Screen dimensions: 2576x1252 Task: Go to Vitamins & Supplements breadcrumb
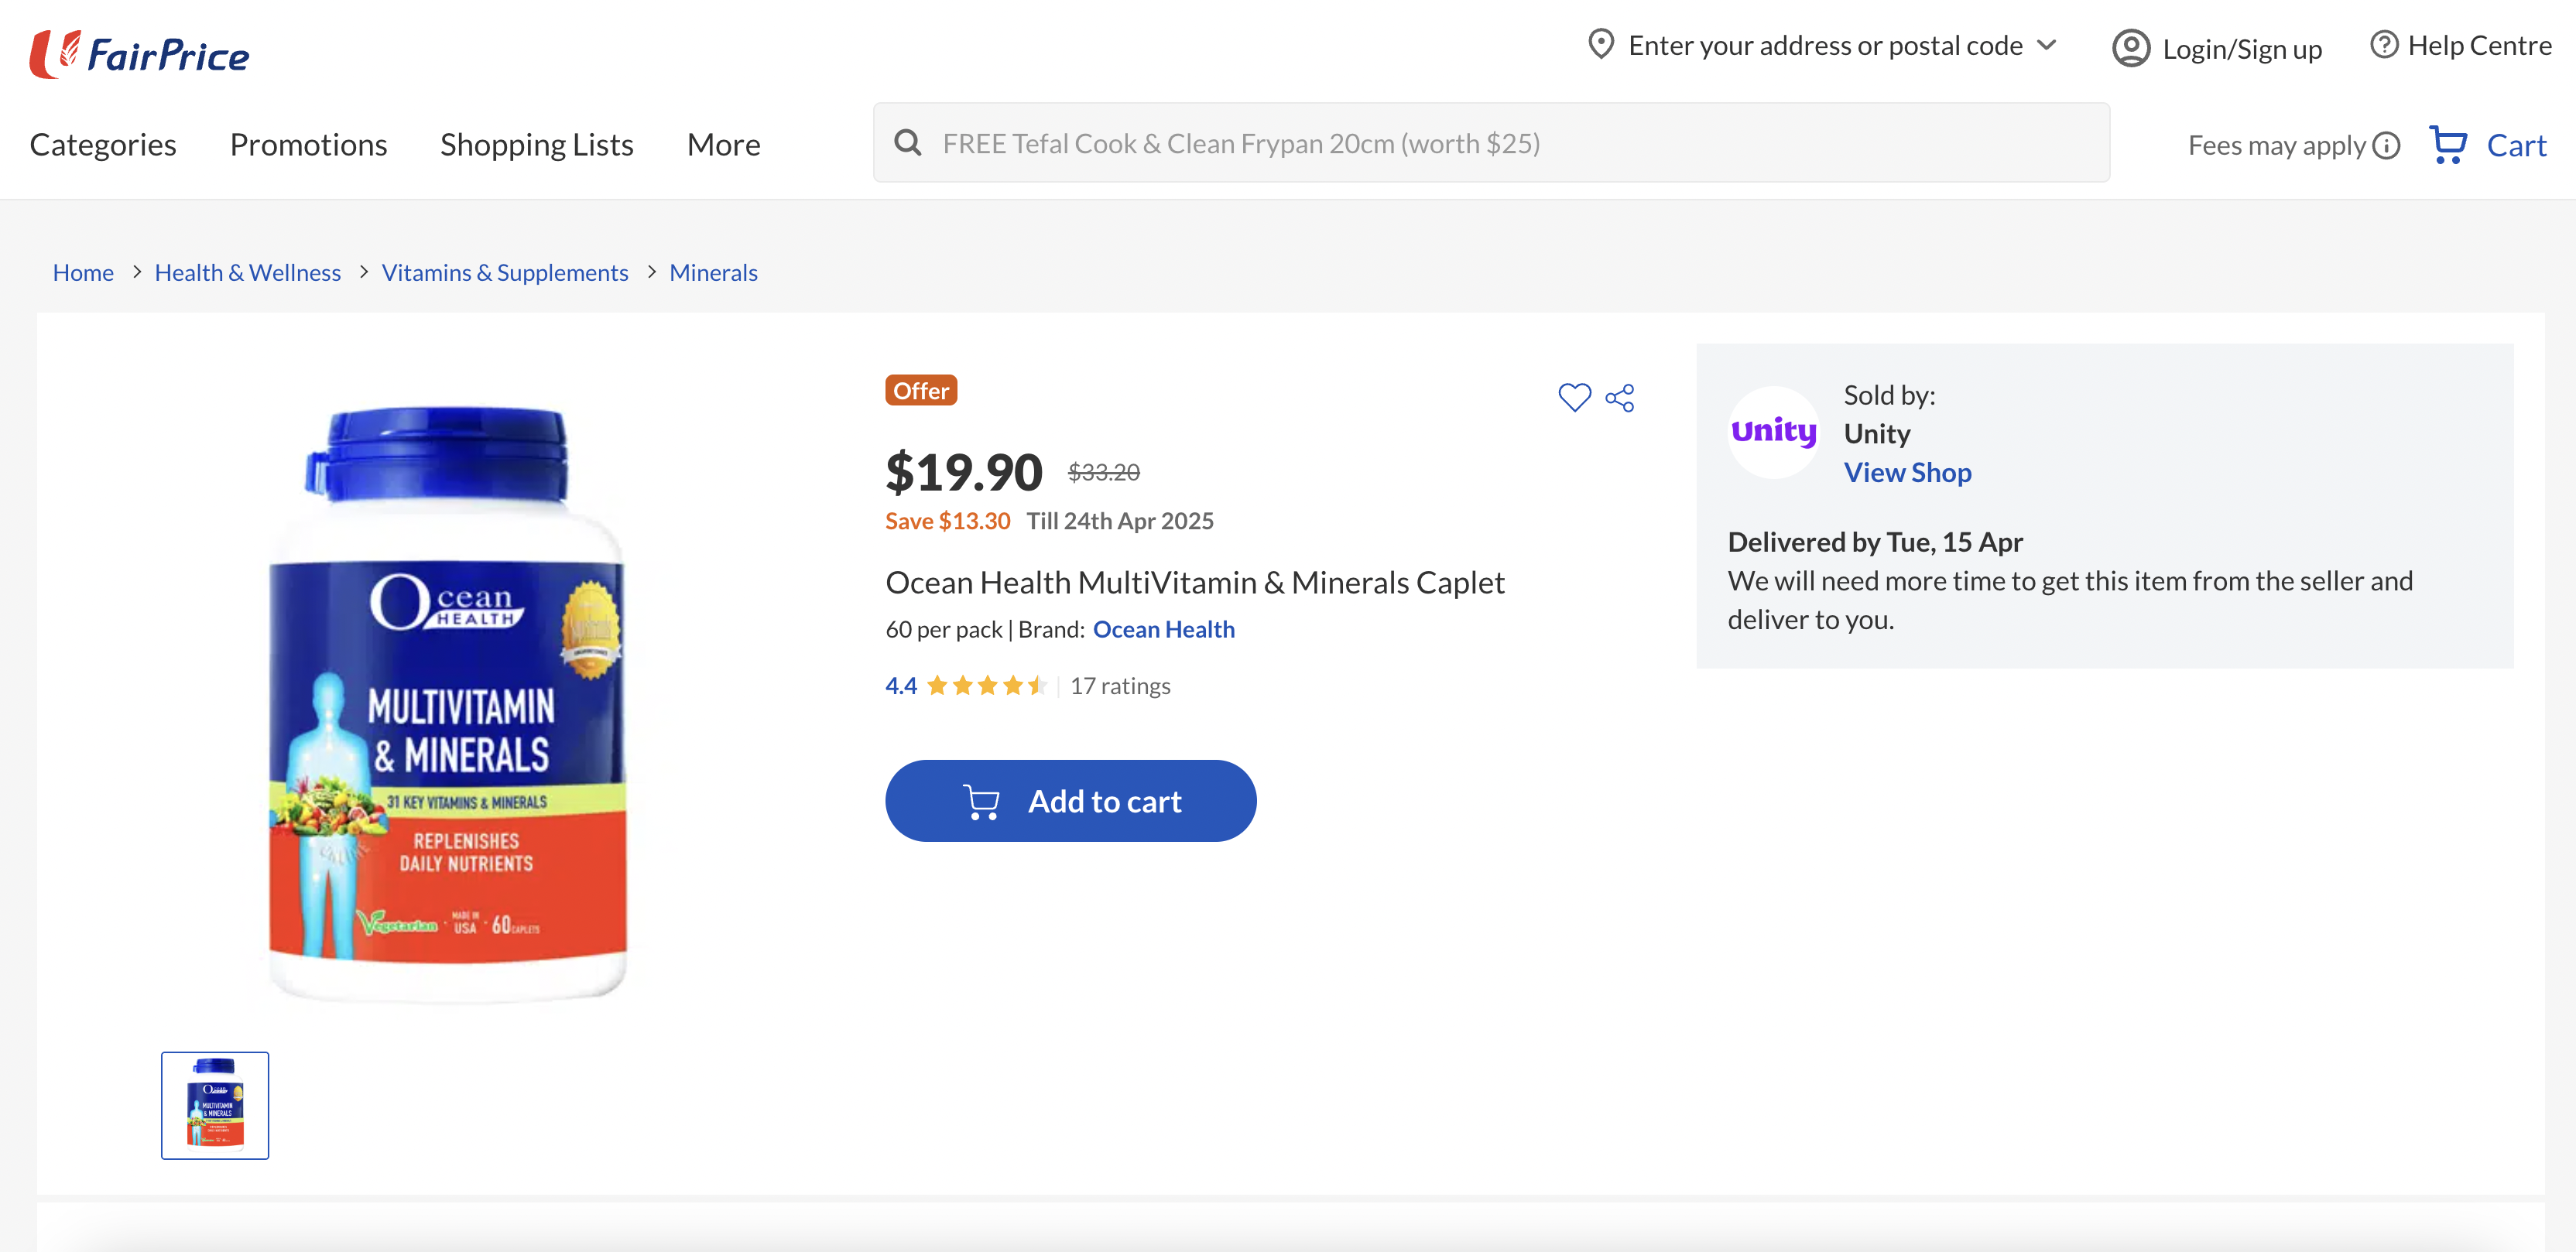click(x=505, y=272)
